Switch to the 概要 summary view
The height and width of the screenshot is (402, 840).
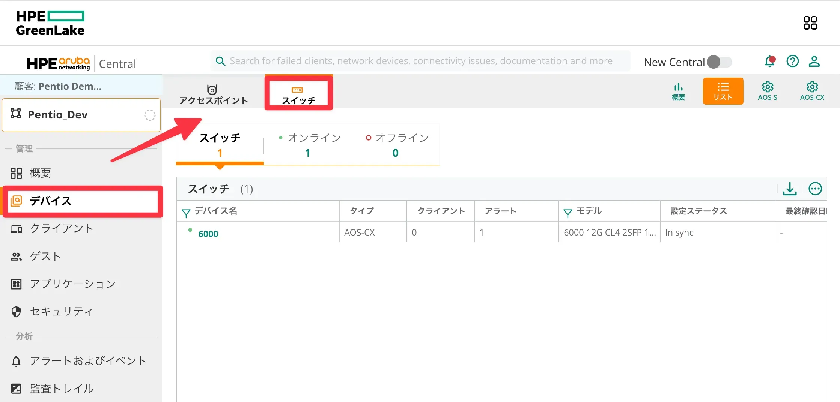click(678, 91)
